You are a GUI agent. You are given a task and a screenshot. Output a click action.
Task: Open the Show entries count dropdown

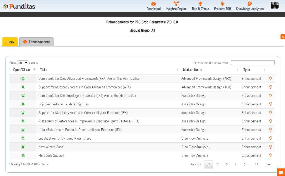23,63
